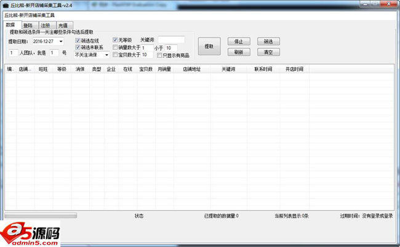Expand the 不关注消保 dropdown
This screenshot has width=400, height=247.
106,55
